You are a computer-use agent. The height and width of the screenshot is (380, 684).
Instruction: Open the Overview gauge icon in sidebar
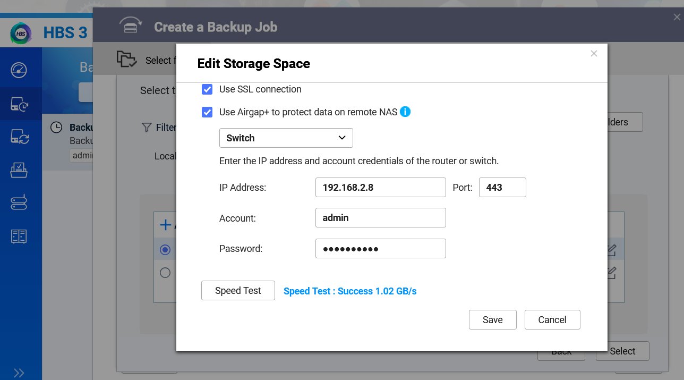coord(19,70)
